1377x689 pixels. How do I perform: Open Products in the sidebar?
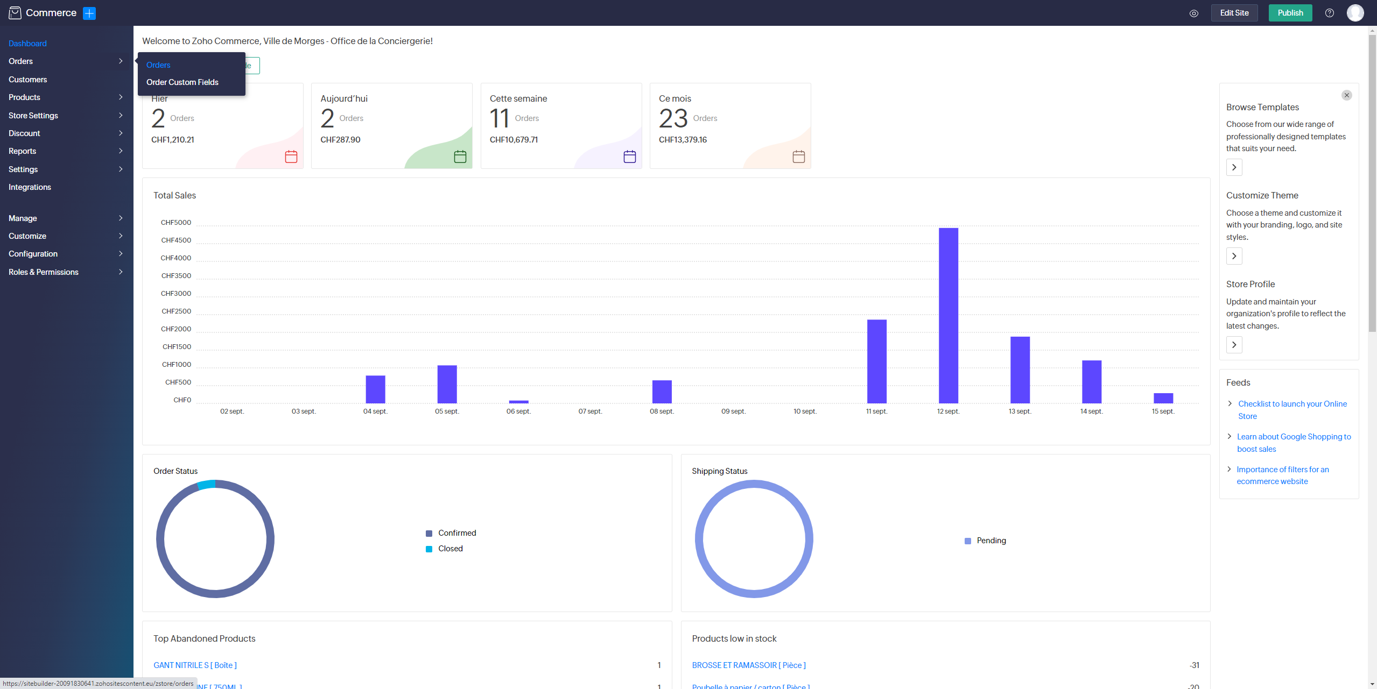point(24,97)
